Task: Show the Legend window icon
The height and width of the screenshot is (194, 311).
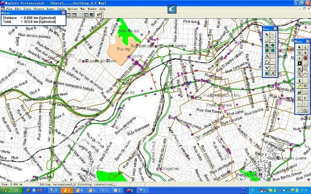Action: pyautogui.click(x=299, y=98)
